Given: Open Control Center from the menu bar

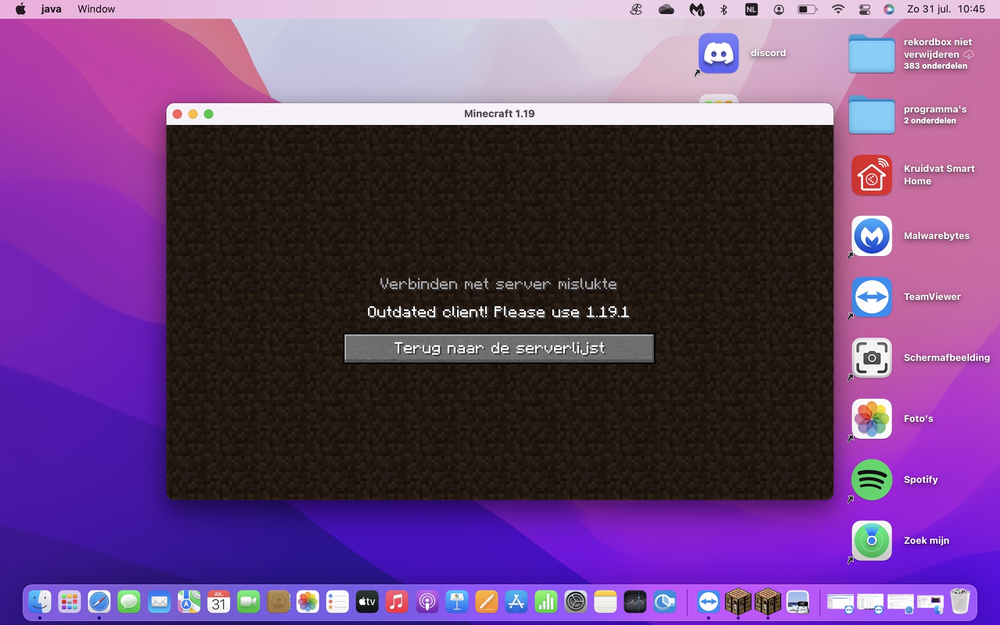Looking at the screenshot, I should point(865,9).
